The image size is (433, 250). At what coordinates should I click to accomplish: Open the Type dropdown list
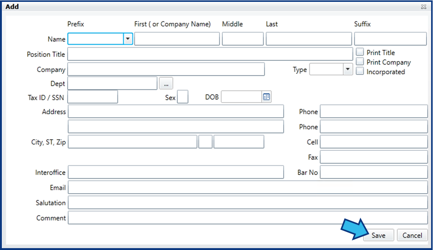tap(348, 69)
